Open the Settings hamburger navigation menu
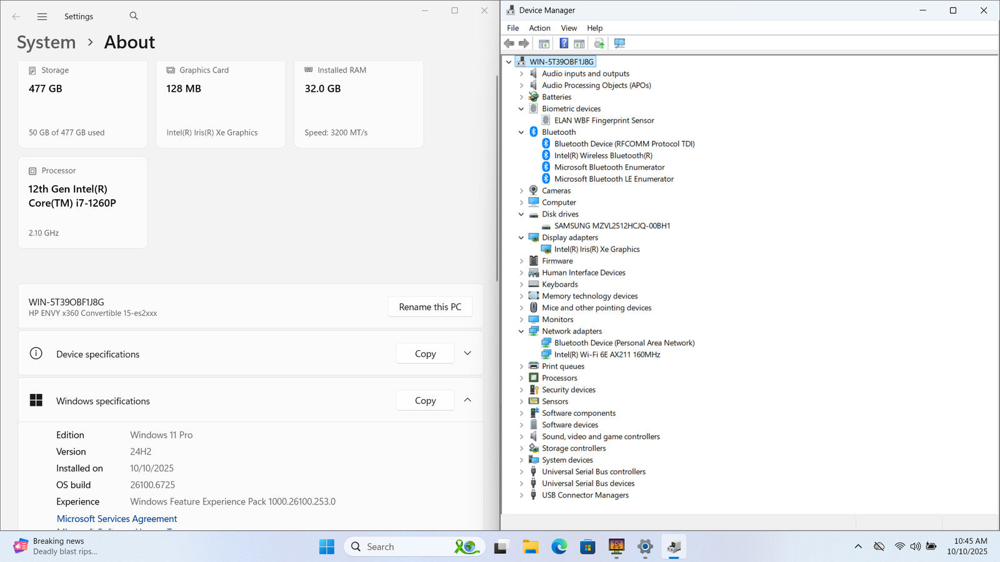The image size is (1000, 562). pyautogui.click(x=42, y=17)
